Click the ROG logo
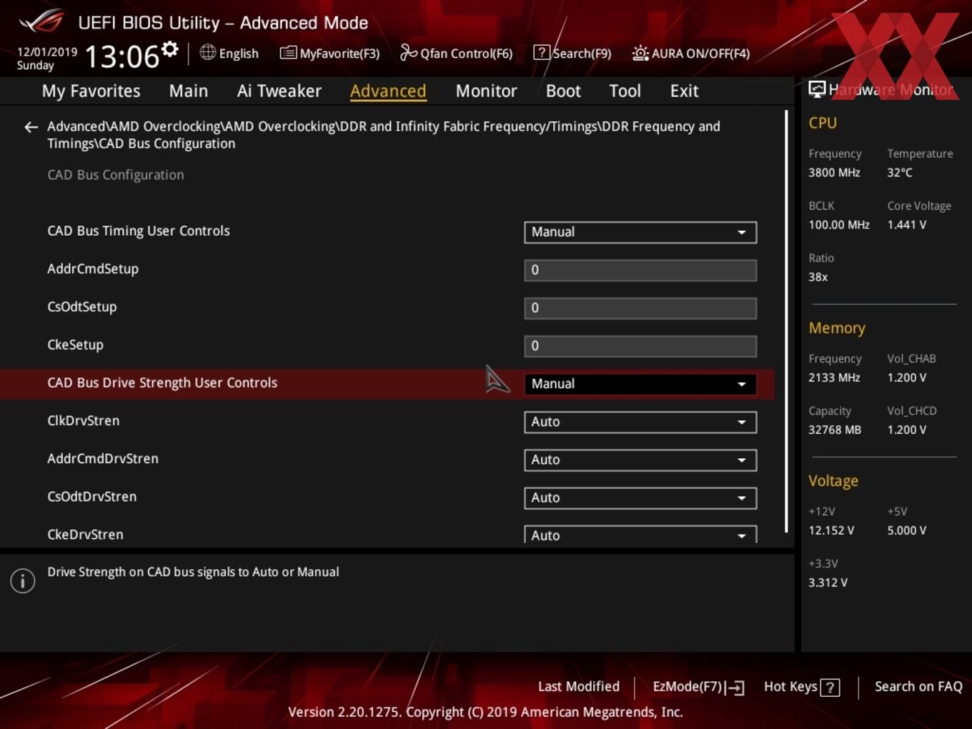Image resolution: width=972 pixels, height=729 pixels. (x=41, y=21)
